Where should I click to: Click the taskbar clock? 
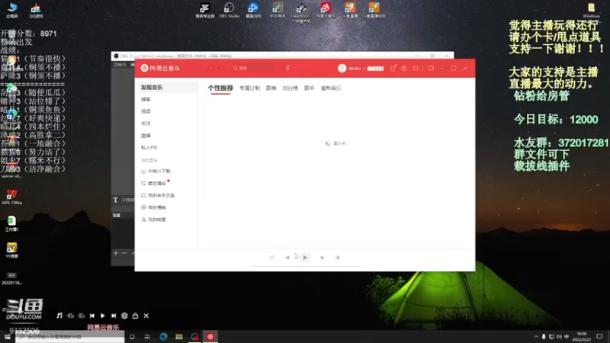[x=582, y=337]
